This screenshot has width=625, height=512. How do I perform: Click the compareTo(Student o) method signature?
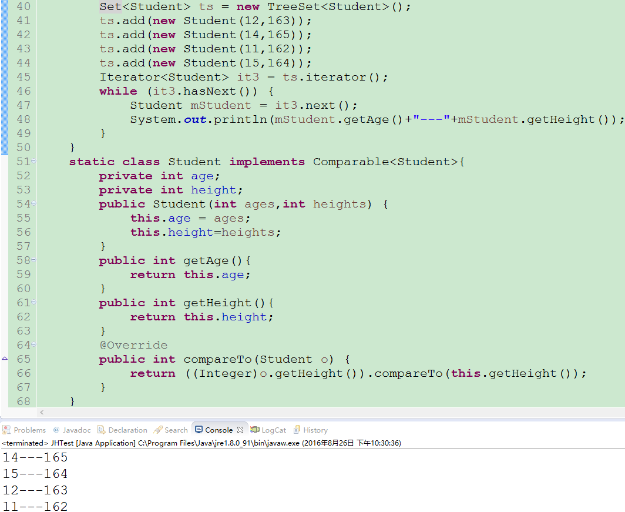click(258, 359)
